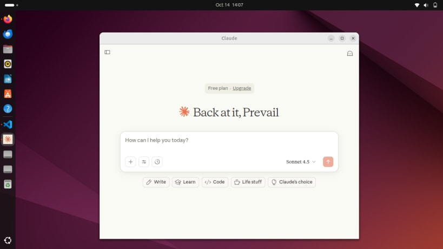This screenshot has width=443, height=249.
Task: Open Trash from the dock
Action: [8, 184]
